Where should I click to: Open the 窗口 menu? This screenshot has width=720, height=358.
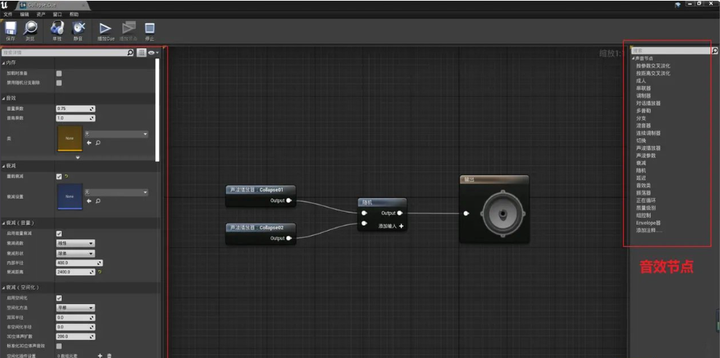(x=58, y=15)
